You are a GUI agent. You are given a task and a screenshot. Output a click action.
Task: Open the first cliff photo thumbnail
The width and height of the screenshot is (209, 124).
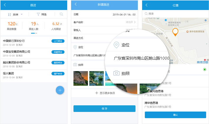point(80,78)
